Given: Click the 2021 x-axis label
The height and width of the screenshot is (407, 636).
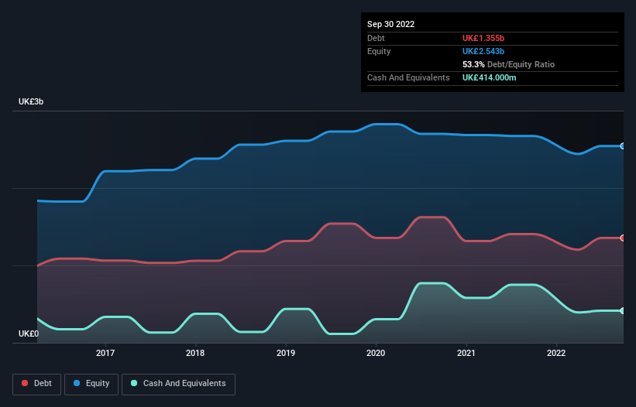Looking at the screenshot, I should (466, 353).
